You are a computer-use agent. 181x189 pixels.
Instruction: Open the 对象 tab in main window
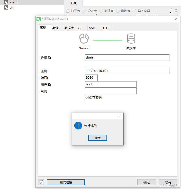click(73, 3)
